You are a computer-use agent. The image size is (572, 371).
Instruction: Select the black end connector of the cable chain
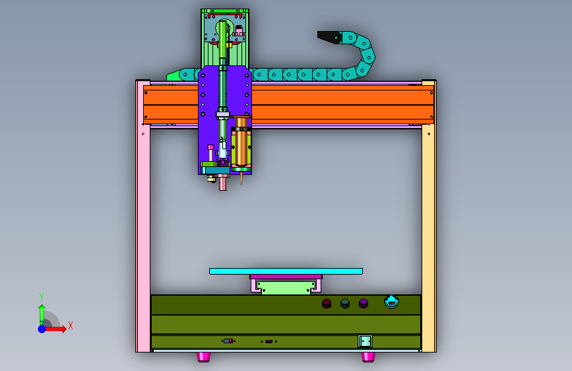(x=329, y=37)
